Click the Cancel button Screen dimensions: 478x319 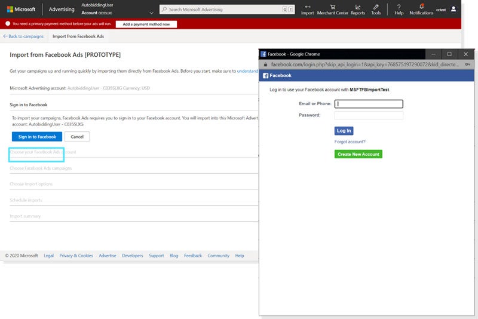pos(77,136)
